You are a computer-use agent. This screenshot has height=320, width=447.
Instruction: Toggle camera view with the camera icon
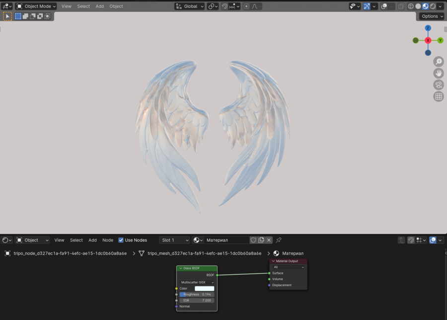click(x=439, y=85)
